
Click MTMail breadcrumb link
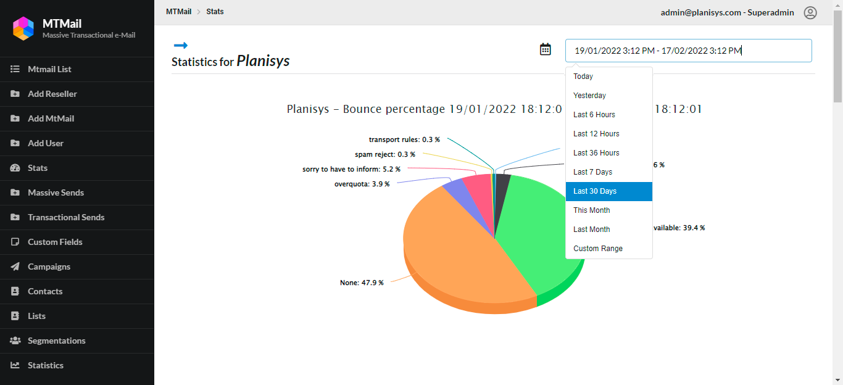click(x=178, y=12)
